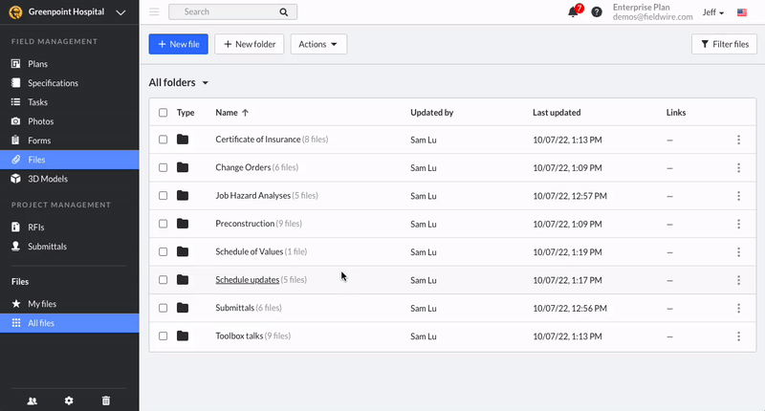
Task: Focus the Search input field
Action: (x=228, y=12)
